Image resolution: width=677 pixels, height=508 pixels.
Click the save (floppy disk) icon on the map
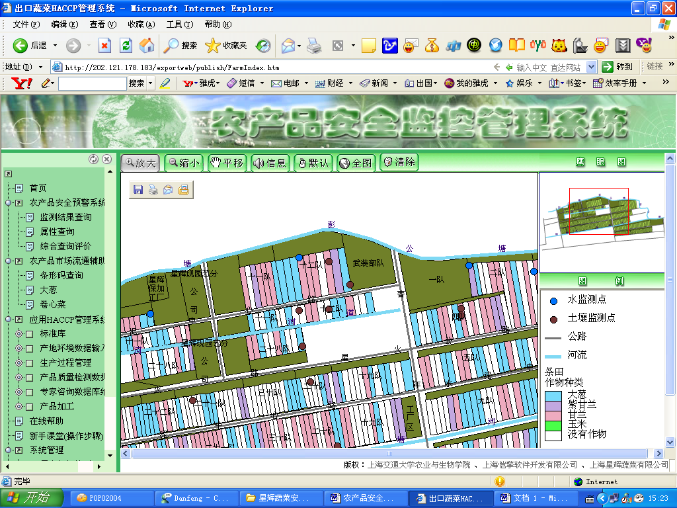click(138, 190)
